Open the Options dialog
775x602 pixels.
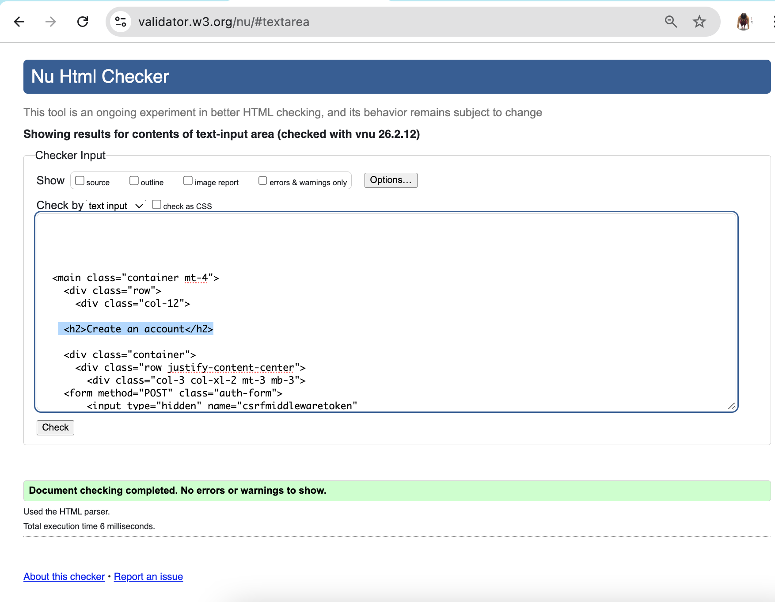pyautogui.click(x=390, y=180)
